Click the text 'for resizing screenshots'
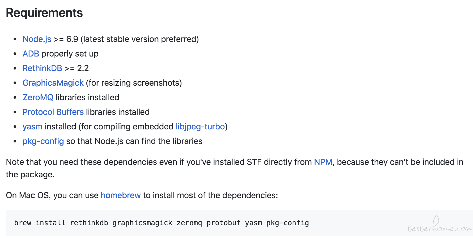 134,83
